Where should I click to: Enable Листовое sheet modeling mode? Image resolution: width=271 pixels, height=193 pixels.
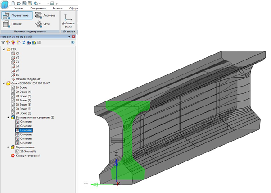tap(45, 15)
